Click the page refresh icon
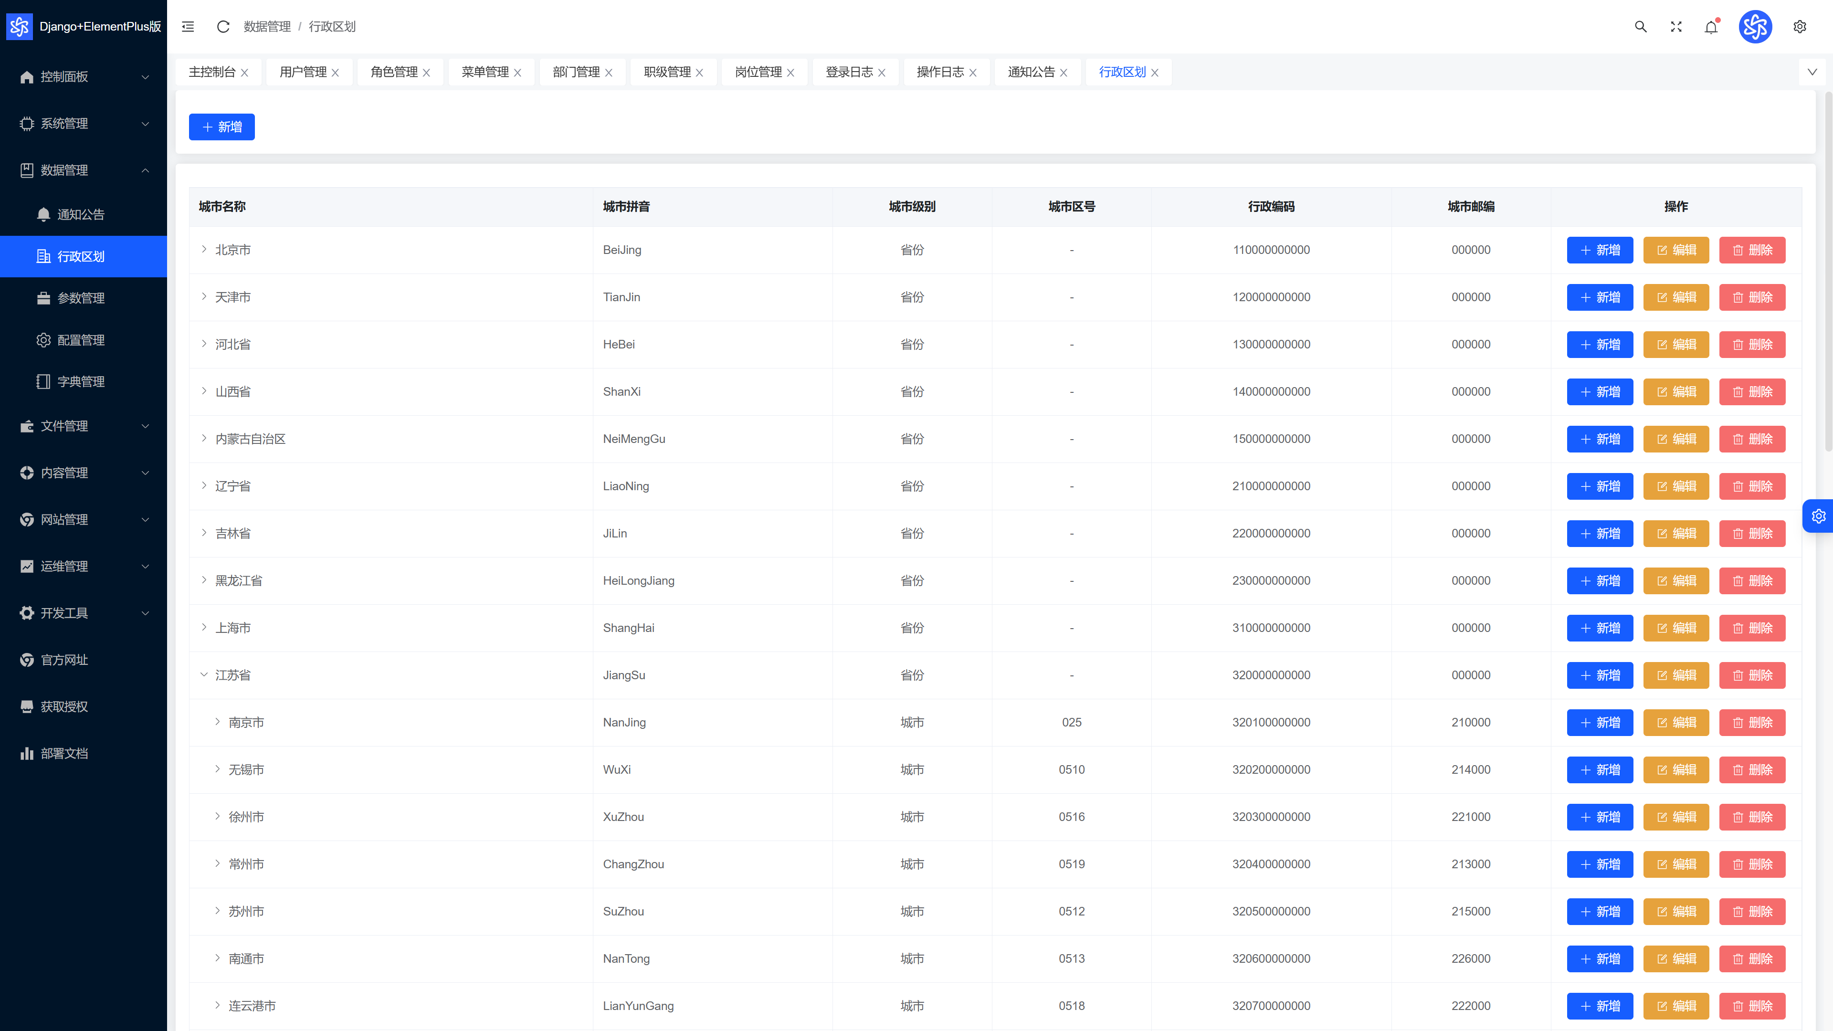This screenshot has height=1031, width=1833. [x=223, y=26]
